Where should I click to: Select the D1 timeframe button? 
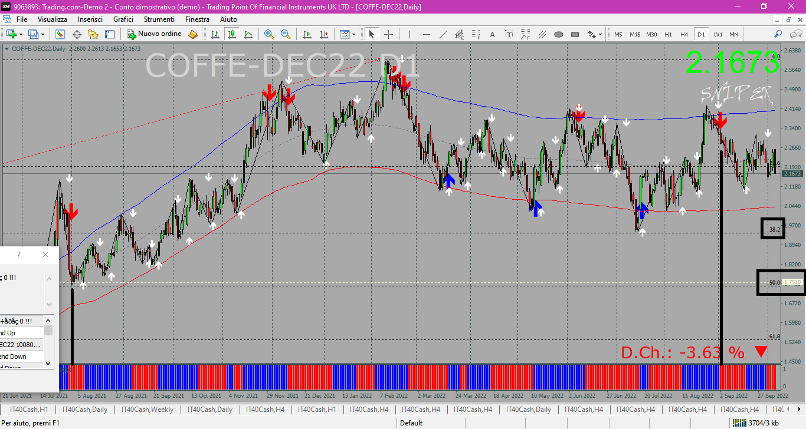(701, 34)
